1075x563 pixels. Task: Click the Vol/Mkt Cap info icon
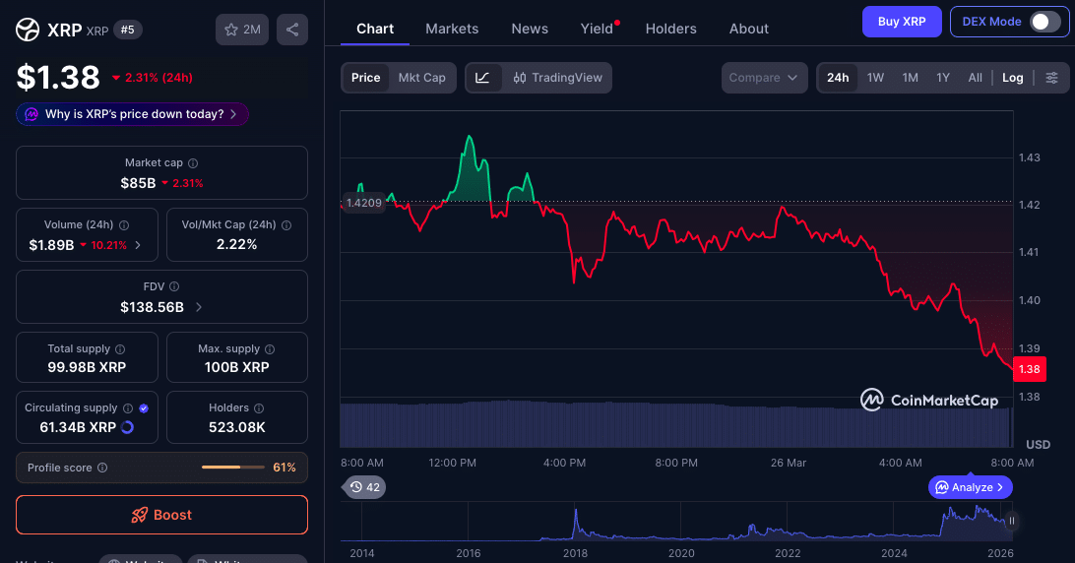point(286,225)
